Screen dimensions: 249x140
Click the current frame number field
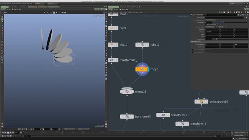pyautogui.click(x=17, y=133)
